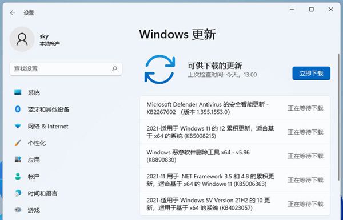Click the 立即下载 button

click(312, 74)
